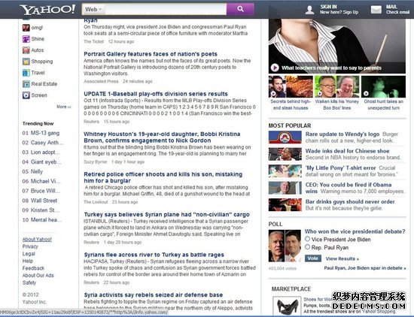The height and width of the screenshot is (317, 414).
Task: Play the teachers video via play icon
Action: [275, 68]
